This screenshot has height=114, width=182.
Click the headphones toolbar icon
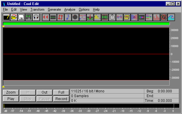[36, 17]
